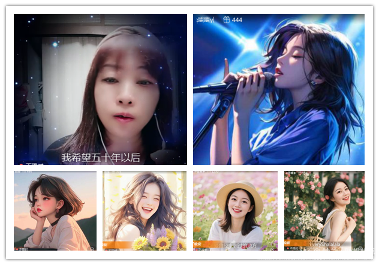Click the 'EveryShalalala' lyric text
The height and width of the screenshot is (265, 379).
click(x=324, y=244)
